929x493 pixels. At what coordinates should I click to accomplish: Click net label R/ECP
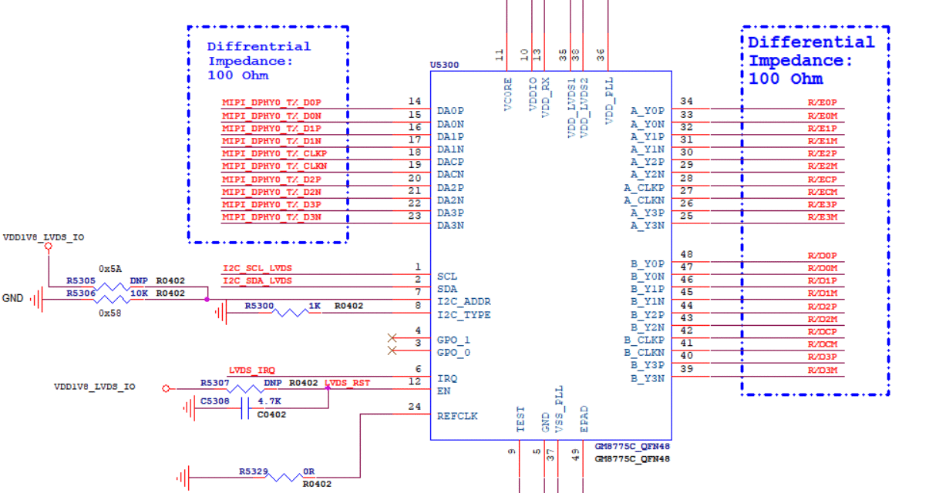(822, 179)
